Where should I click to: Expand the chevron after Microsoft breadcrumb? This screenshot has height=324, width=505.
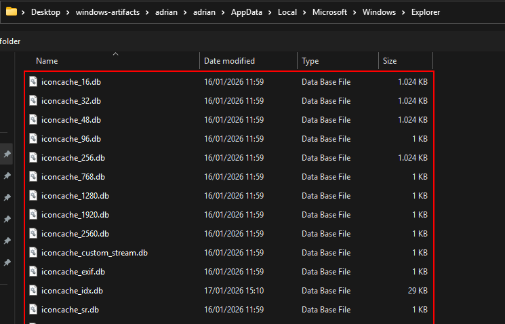click(x=355, y=12)
